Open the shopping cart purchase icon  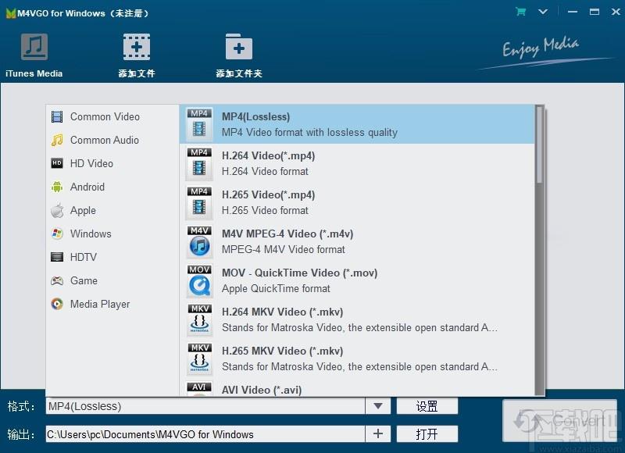(520, 12)
